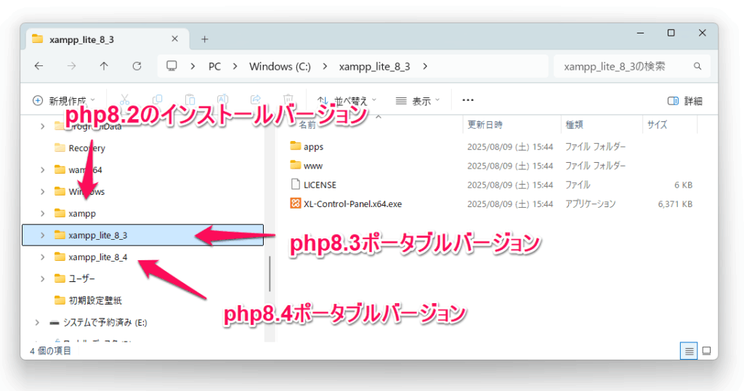
Task: Click chevron after PC in address bar
Action: [235, 66]
